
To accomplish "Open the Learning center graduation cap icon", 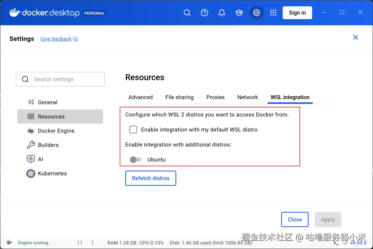I will pyautogui.click(x=239, y=13).
